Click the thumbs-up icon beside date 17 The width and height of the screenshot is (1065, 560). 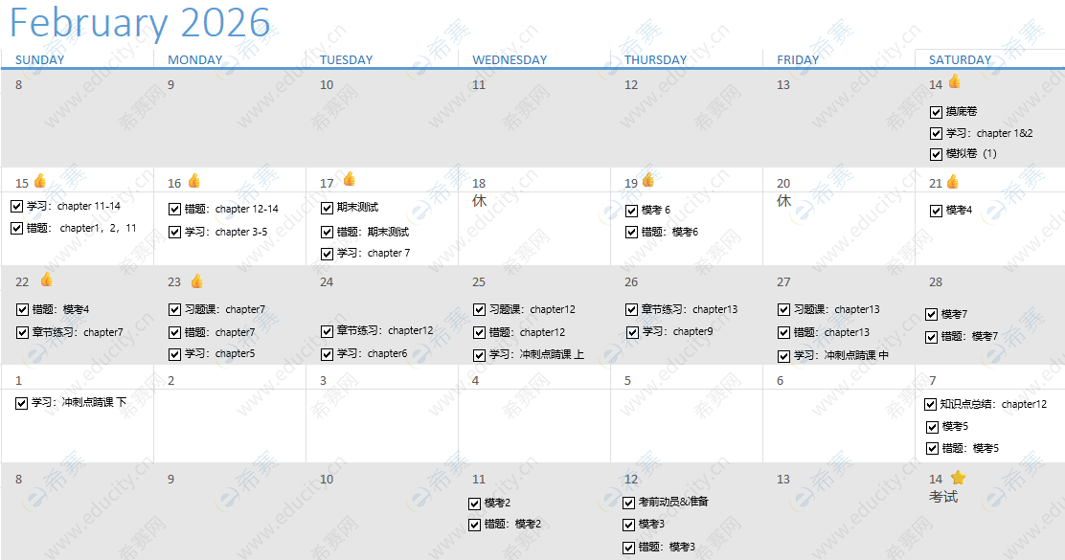point(350,178)
